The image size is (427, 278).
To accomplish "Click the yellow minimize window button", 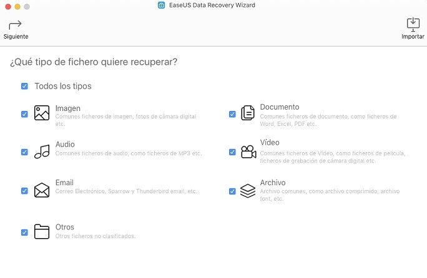I will (17, 6).
